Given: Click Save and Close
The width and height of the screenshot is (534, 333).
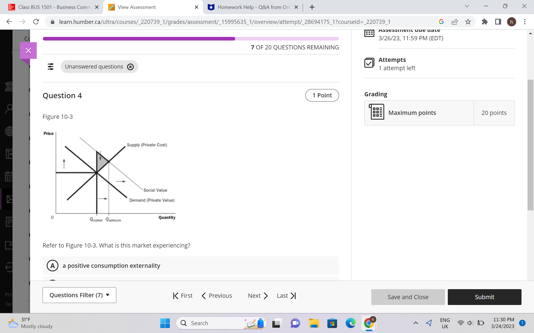Looking at the screenshot, I should pos(408,297).
